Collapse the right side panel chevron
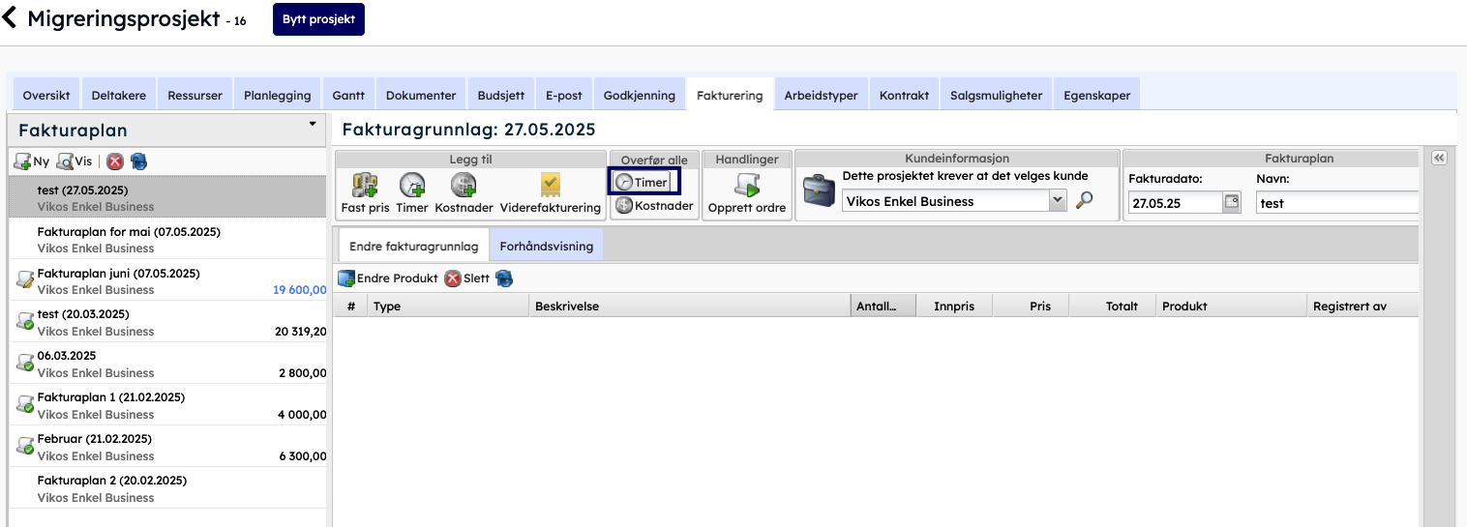The image size is (1467, 527). point(1438,159)
